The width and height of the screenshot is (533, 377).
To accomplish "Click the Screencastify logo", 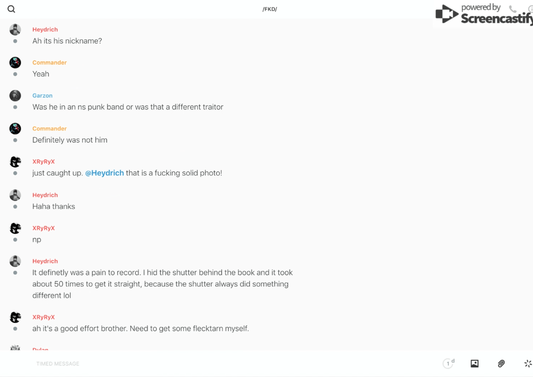I will [x=483, y=15].
